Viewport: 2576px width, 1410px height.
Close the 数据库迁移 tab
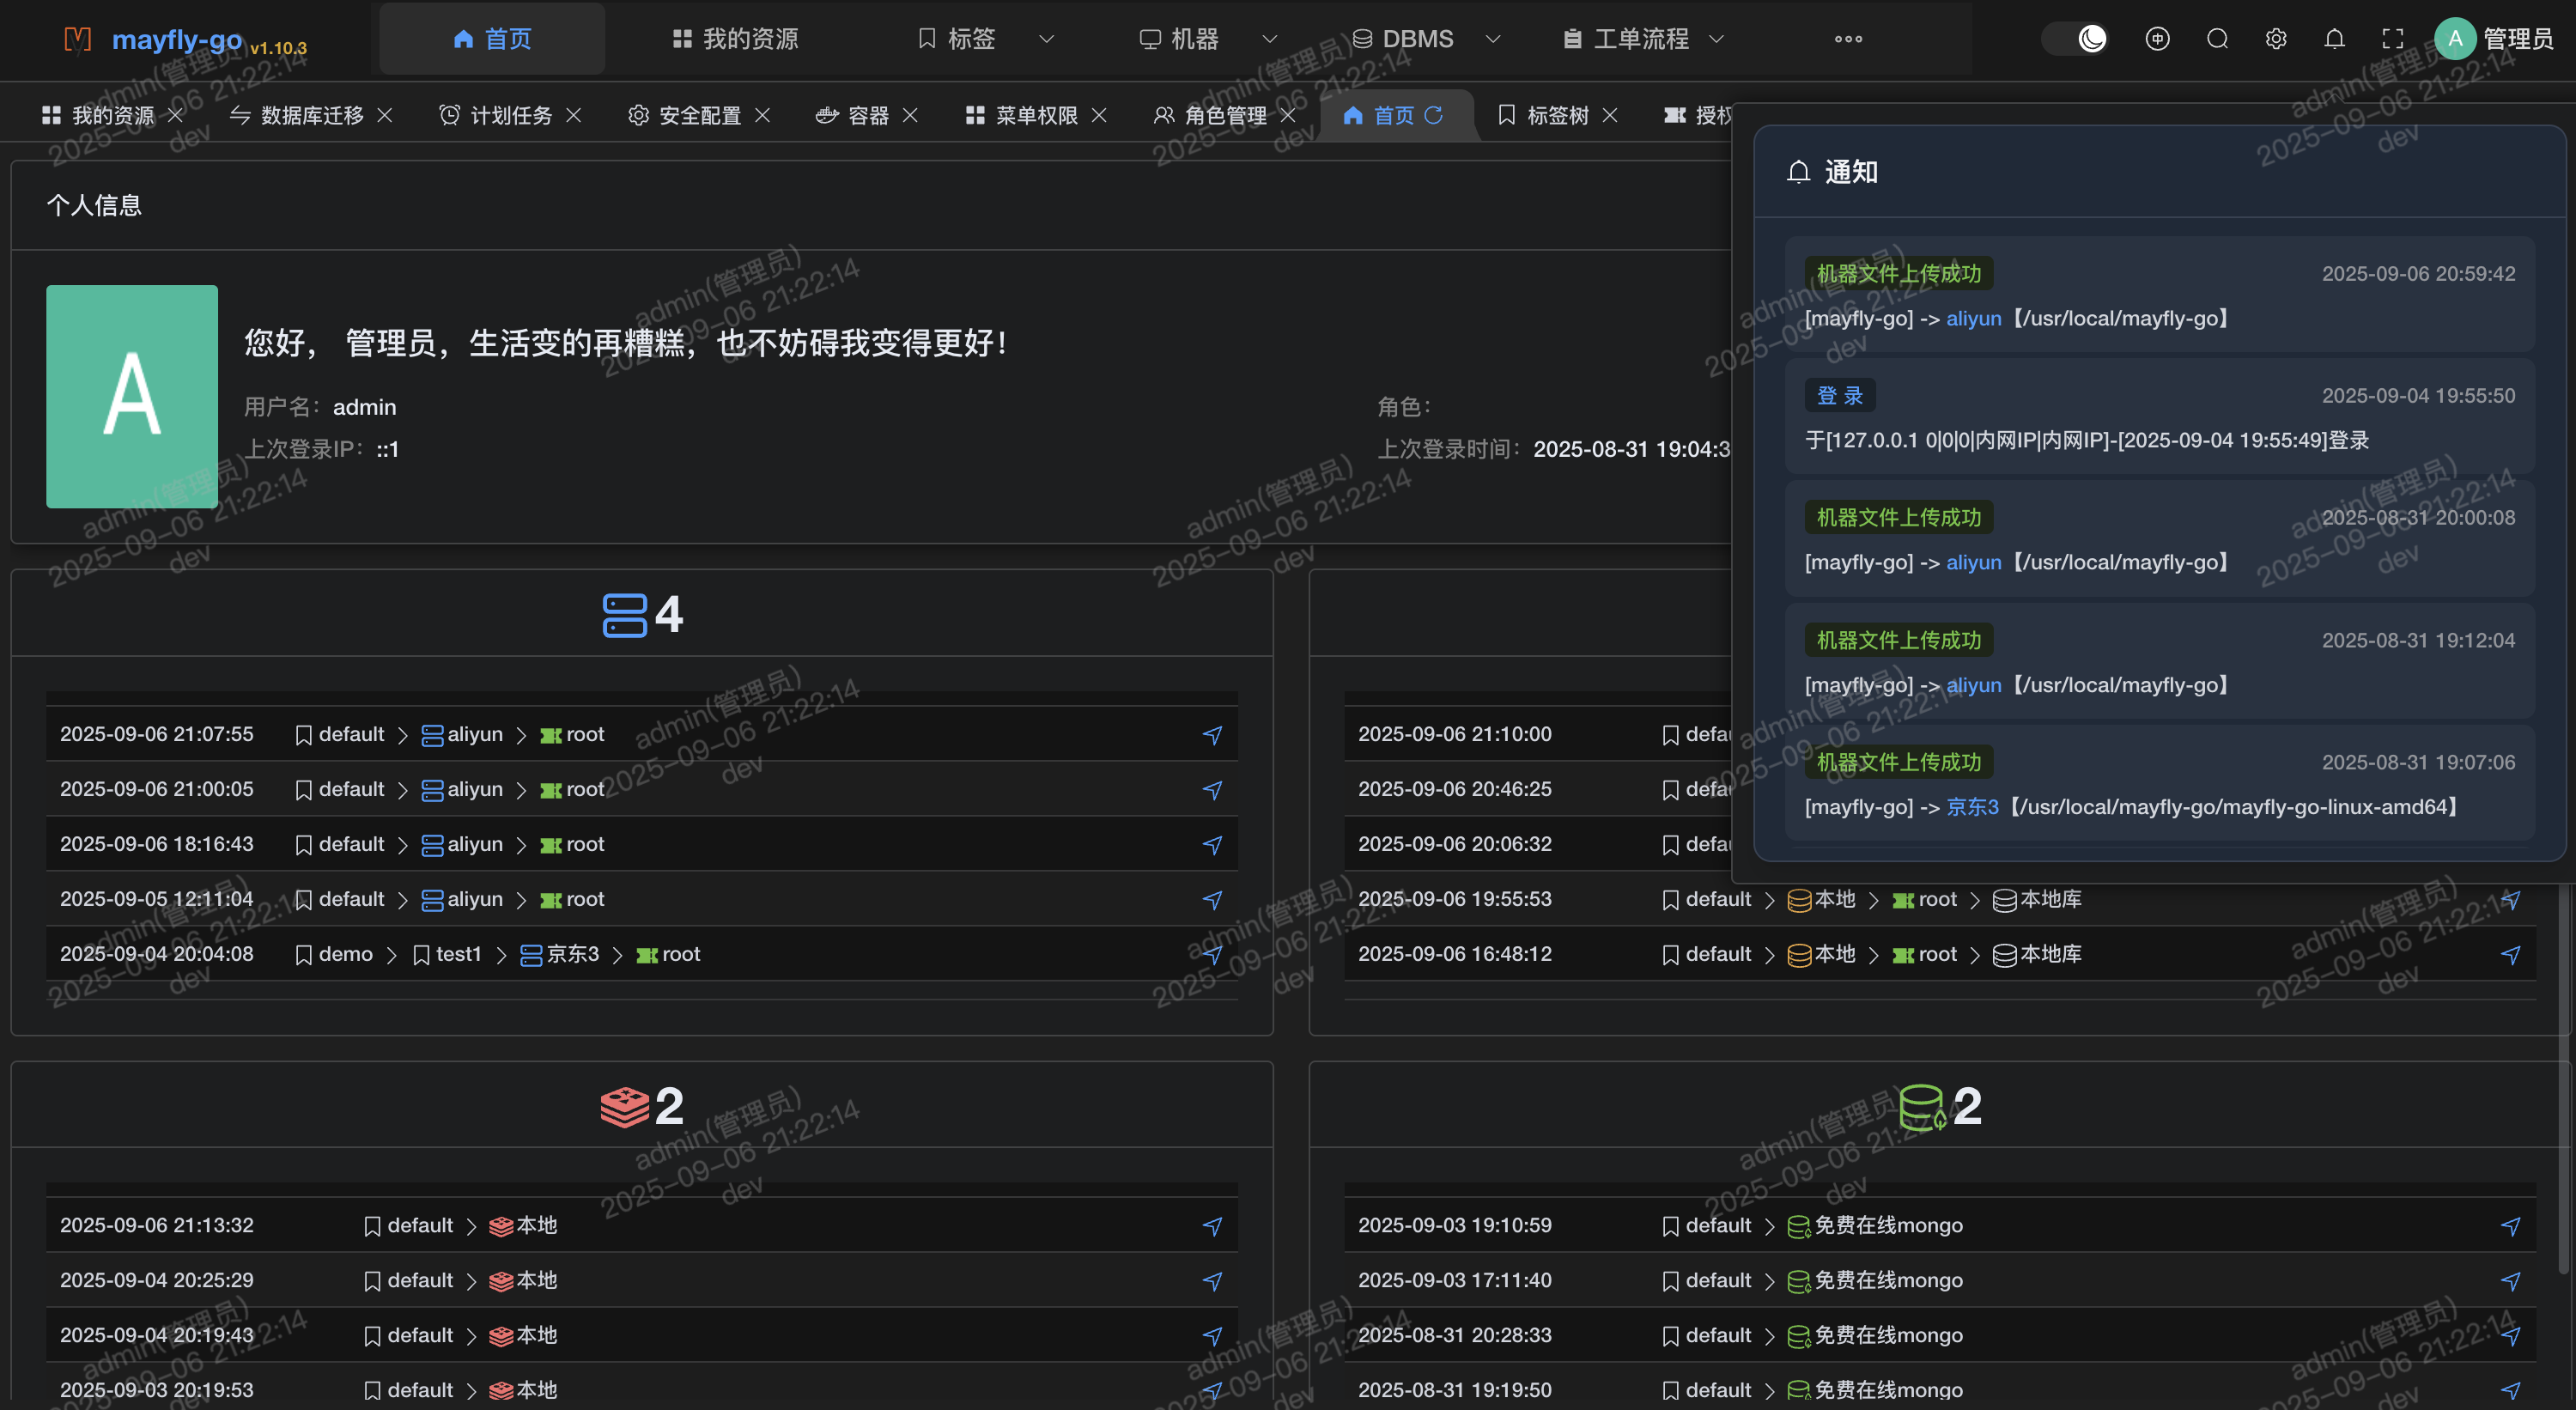(385, 115)
